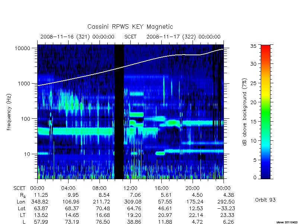The width and height of the screenshot is (298, 224).
Task: Select the Lon value 292.50
Action: point(226,202)
